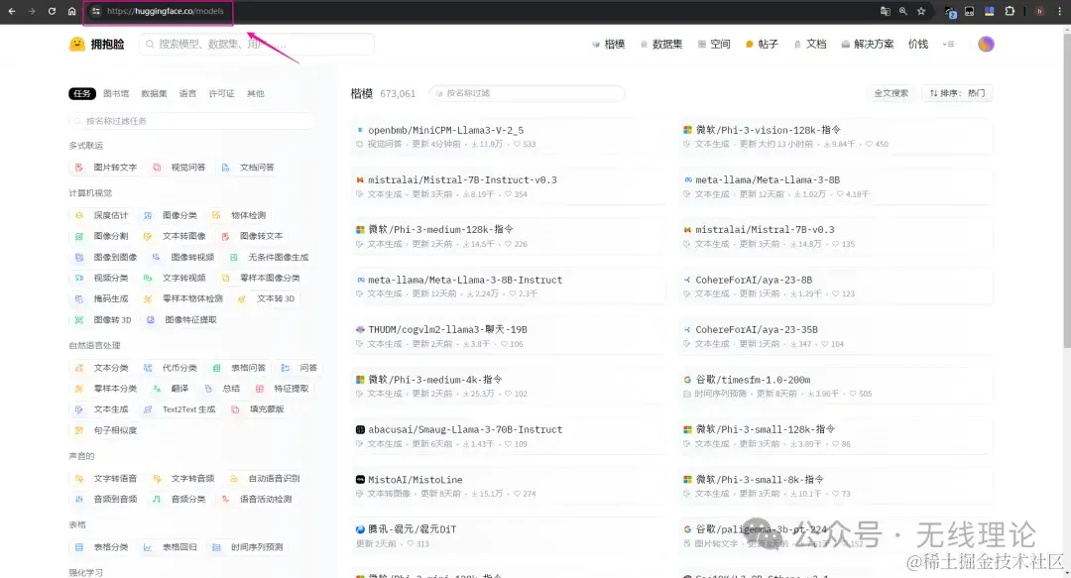Click the 文字转视频 task icon

pos(148,278)
